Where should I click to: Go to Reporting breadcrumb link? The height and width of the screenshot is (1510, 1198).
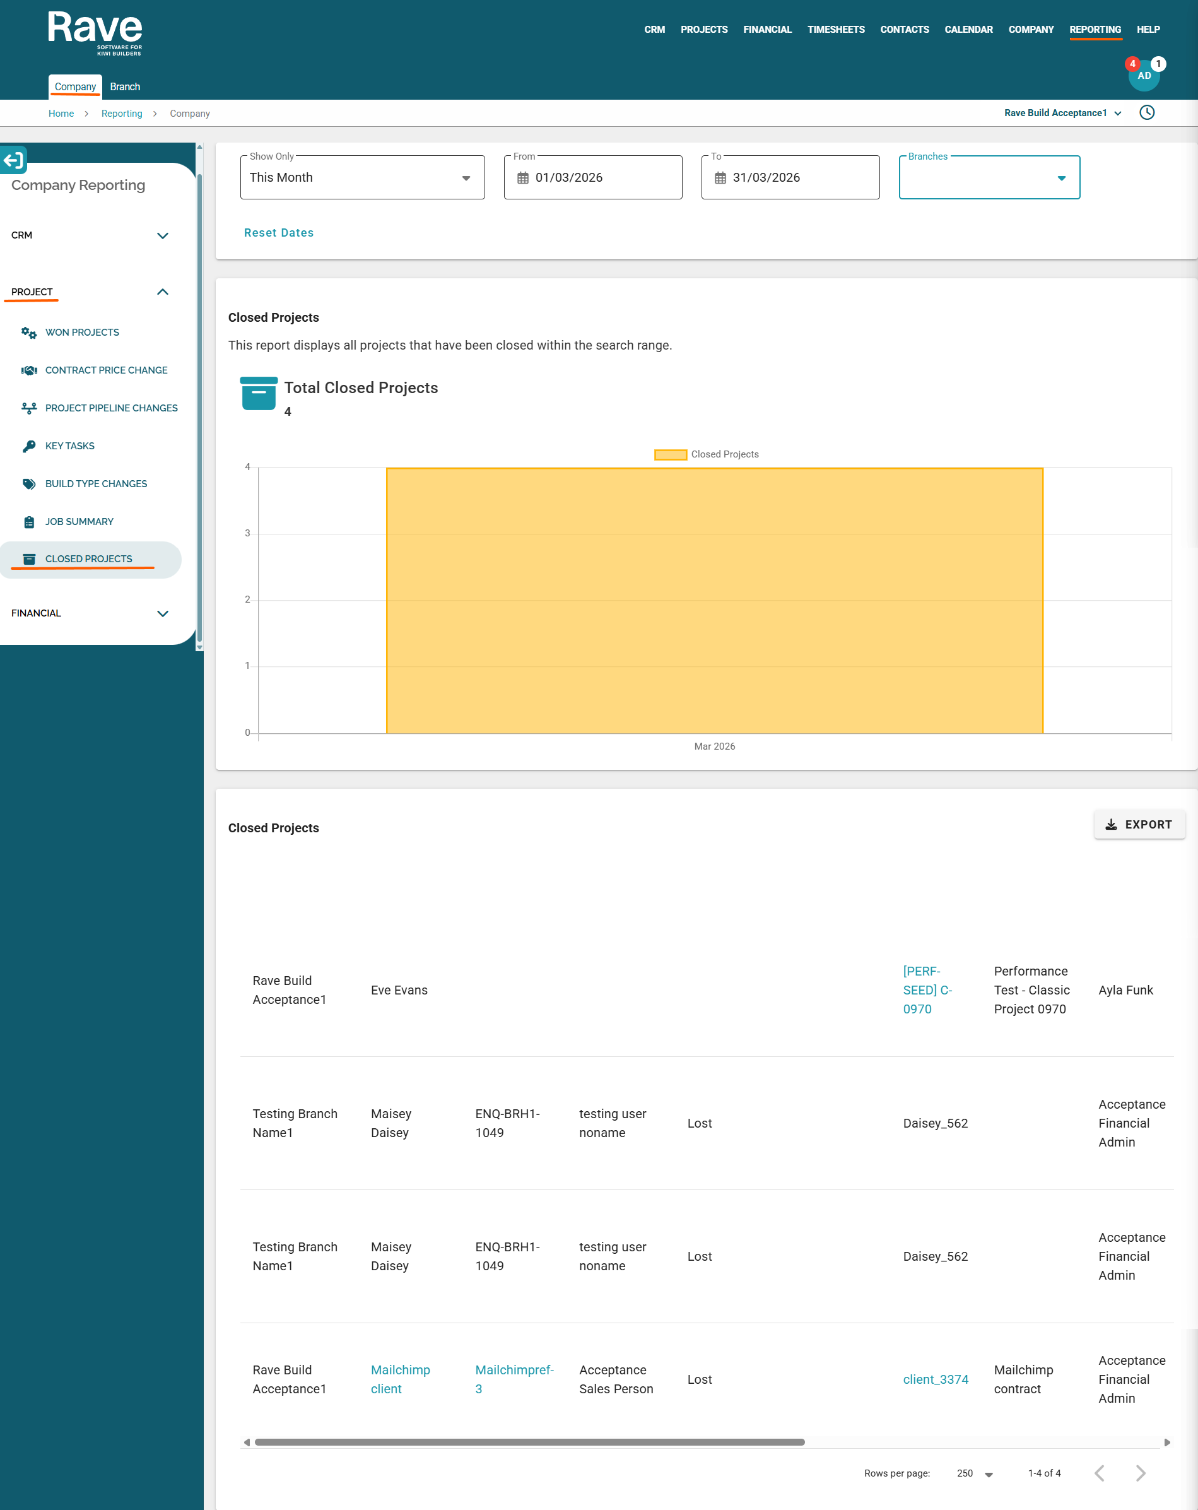tap(122, 114)
